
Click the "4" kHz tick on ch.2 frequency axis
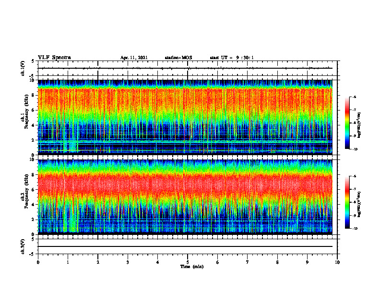[x=33, y=205]
